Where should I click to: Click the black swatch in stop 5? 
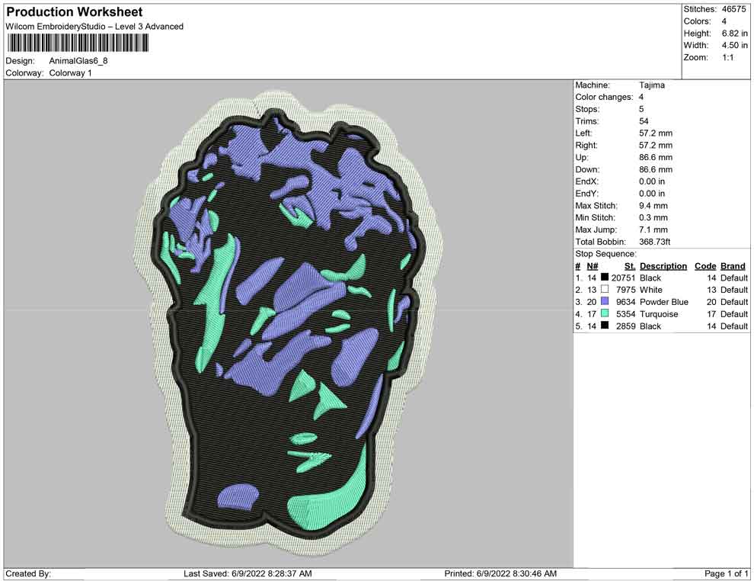pos(605,326)
